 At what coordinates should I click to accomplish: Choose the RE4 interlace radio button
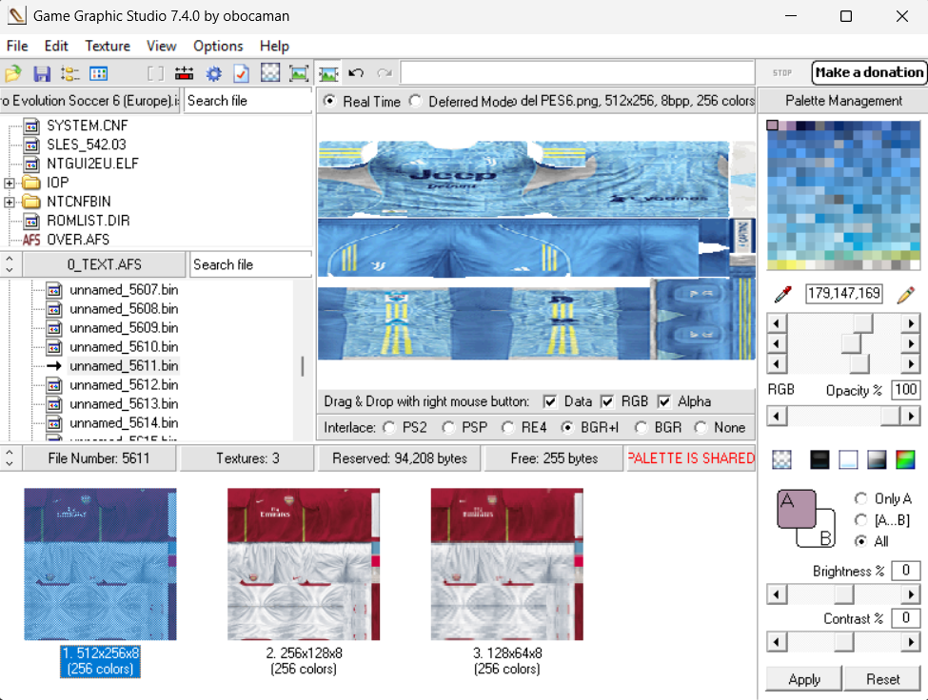click(x=508, y=427)
